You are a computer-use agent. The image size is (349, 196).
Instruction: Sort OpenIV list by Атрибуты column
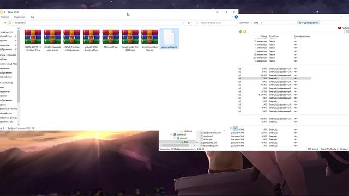tap(274, 36)
